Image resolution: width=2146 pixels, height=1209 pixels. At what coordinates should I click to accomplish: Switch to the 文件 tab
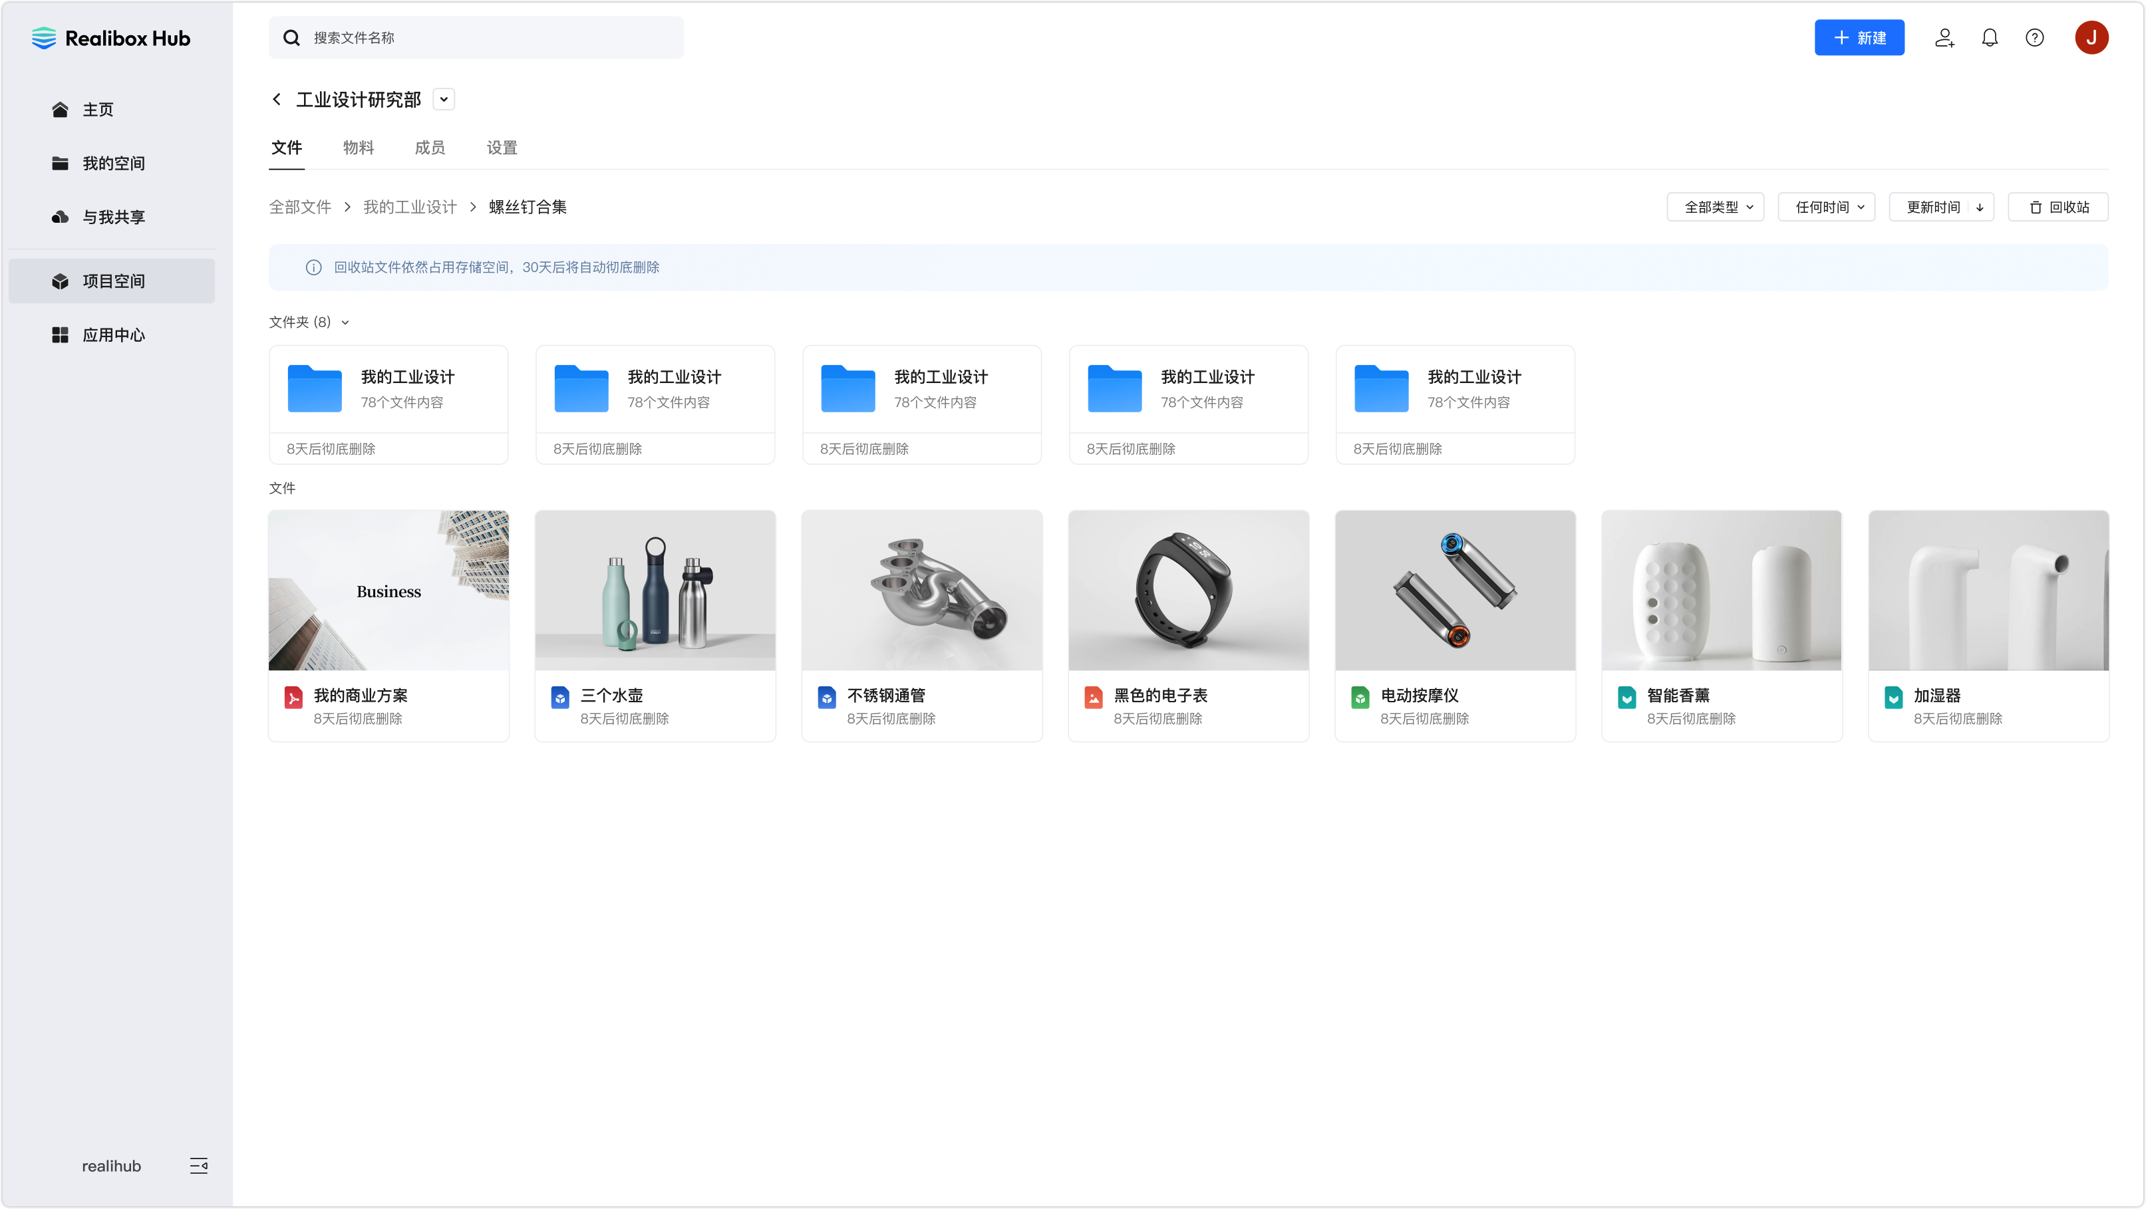coord(287,148)
